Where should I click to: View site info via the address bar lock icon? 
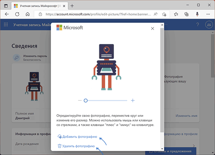click(x=40, y=14)
